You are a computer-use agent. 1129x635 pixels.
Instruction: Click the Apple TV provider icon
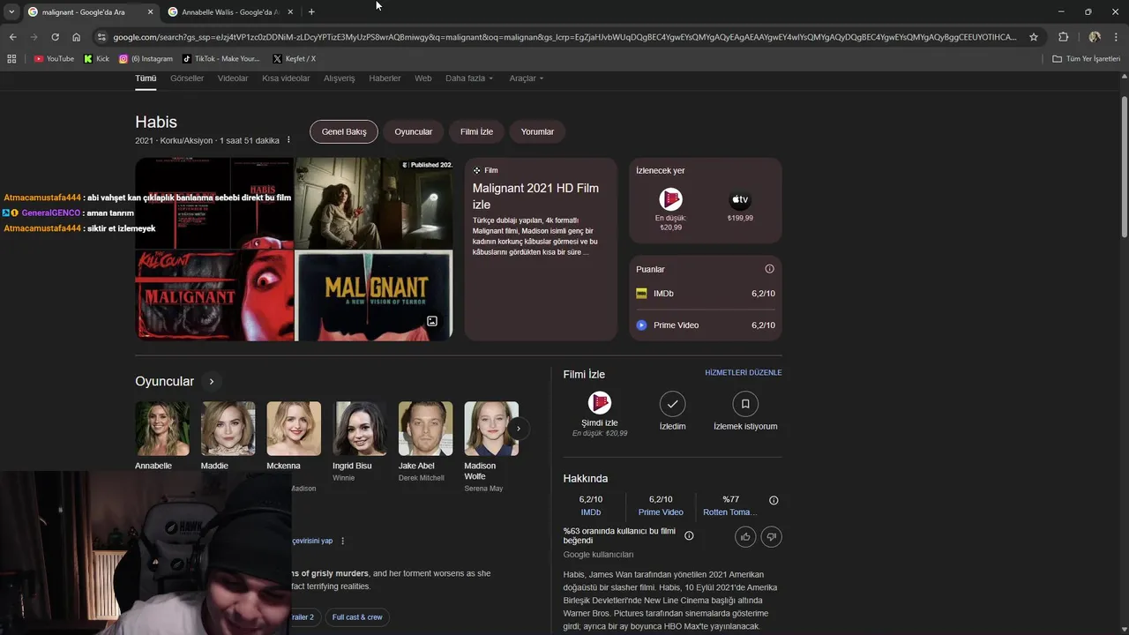[x=740, y=200]
